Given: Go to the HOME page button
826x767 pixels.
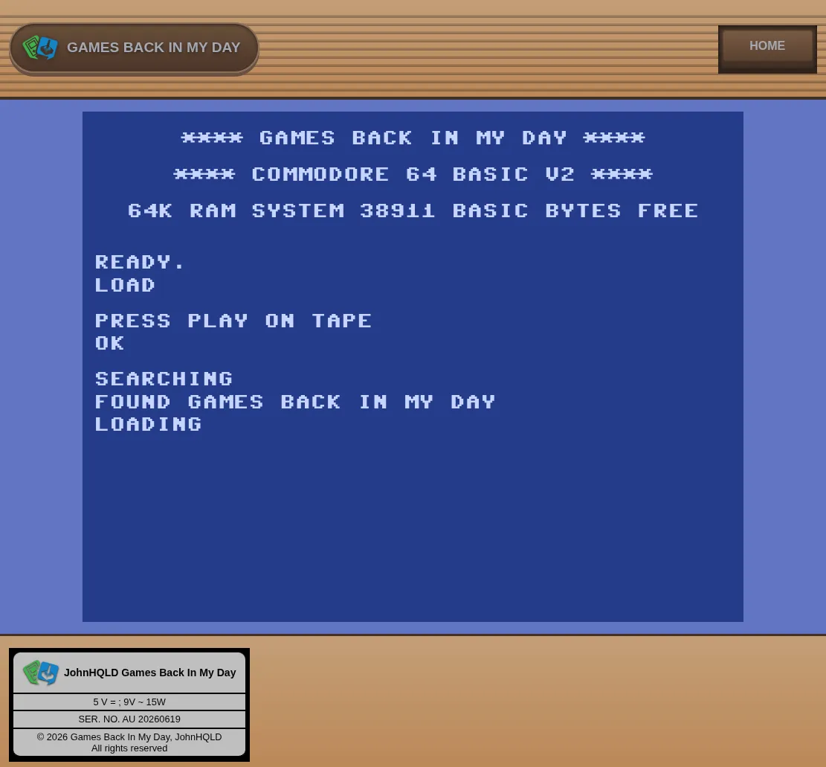Looking at the screenshot, I should (x=767, y=48).
